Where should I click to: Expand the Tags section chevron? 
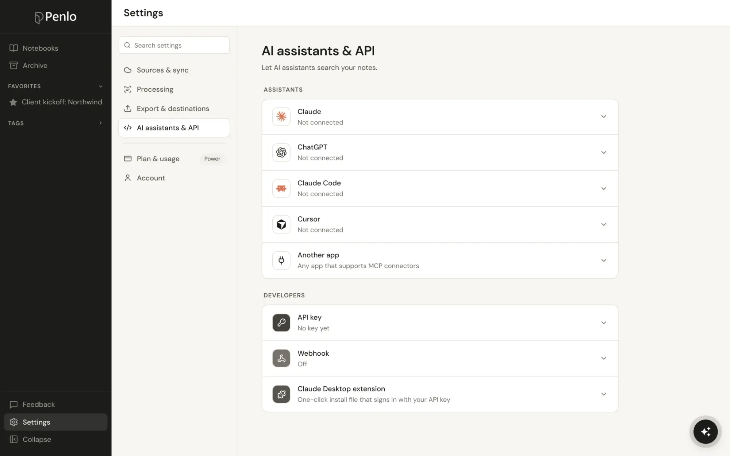pos(101,123)
